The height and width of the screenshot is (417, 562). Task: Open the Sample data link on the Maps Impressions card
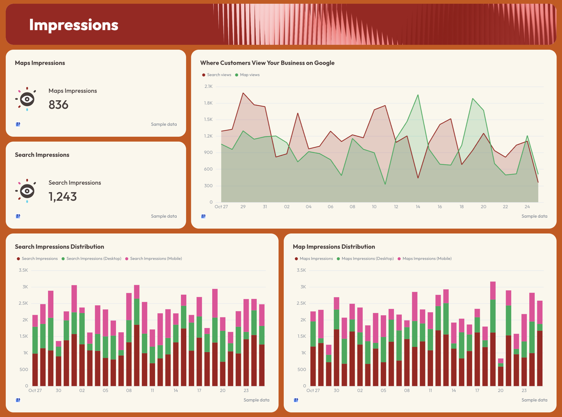[164, 124]
